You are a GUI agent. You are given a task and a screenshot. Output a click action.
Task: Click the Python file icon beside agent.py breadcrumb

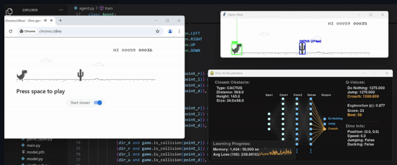pyautogui.click(x=75, y=8)
